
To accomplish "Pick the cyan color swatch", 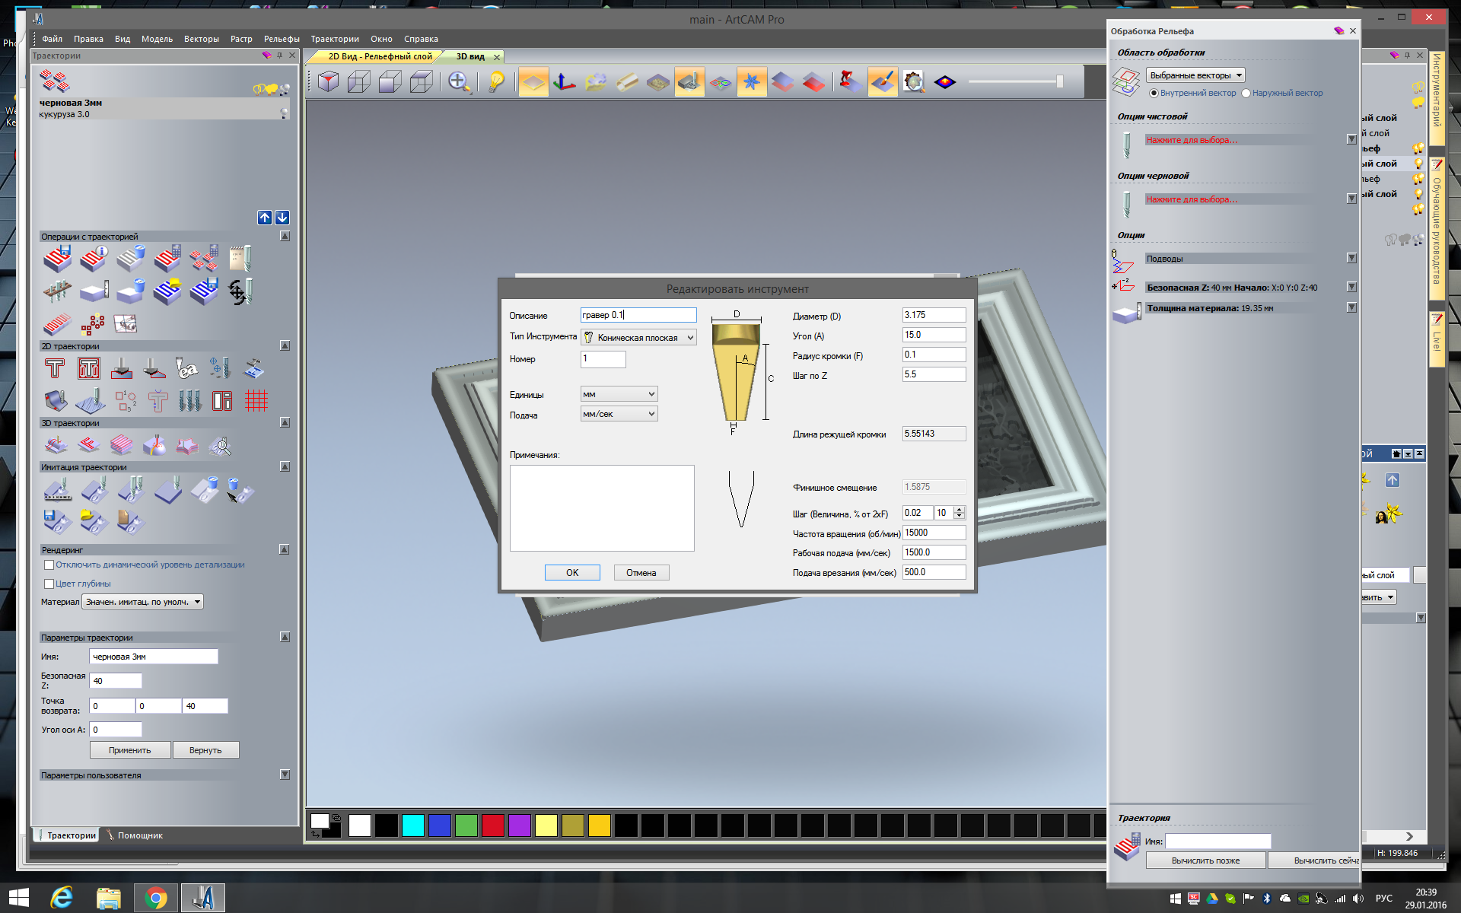I will click(412, 826).
